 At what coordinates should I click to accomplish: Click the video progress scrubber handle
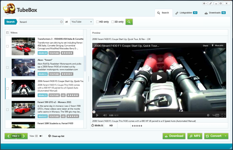(x=94, y=112)
